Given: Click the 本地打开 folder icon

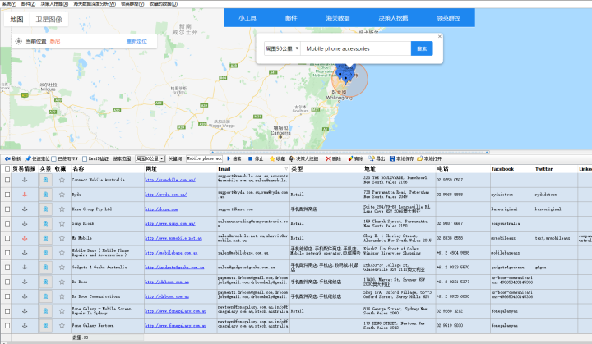Looking at the screenshot, I should 420,158.
